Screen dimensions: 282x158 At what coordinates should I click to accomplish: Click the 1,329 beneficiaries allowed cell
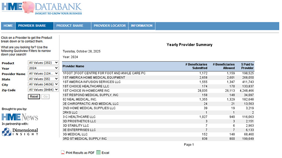coord(231,99)
